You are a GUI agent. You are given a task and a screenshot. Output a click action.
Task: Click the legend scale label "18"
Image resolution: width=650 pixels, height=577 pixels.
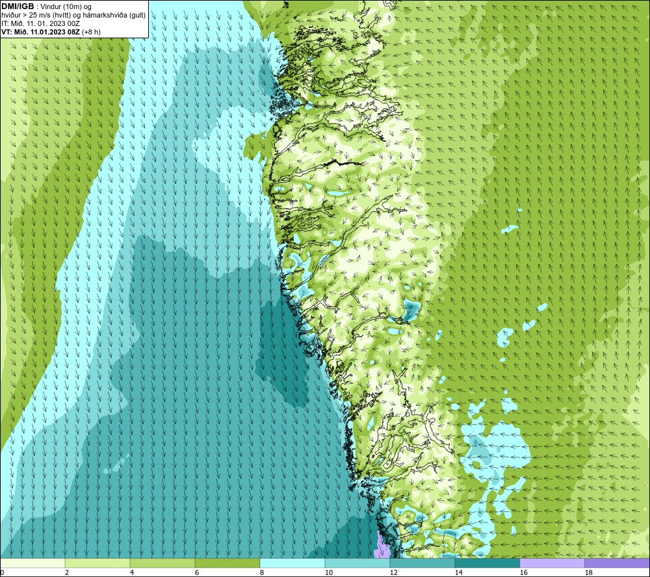[588, 573]
